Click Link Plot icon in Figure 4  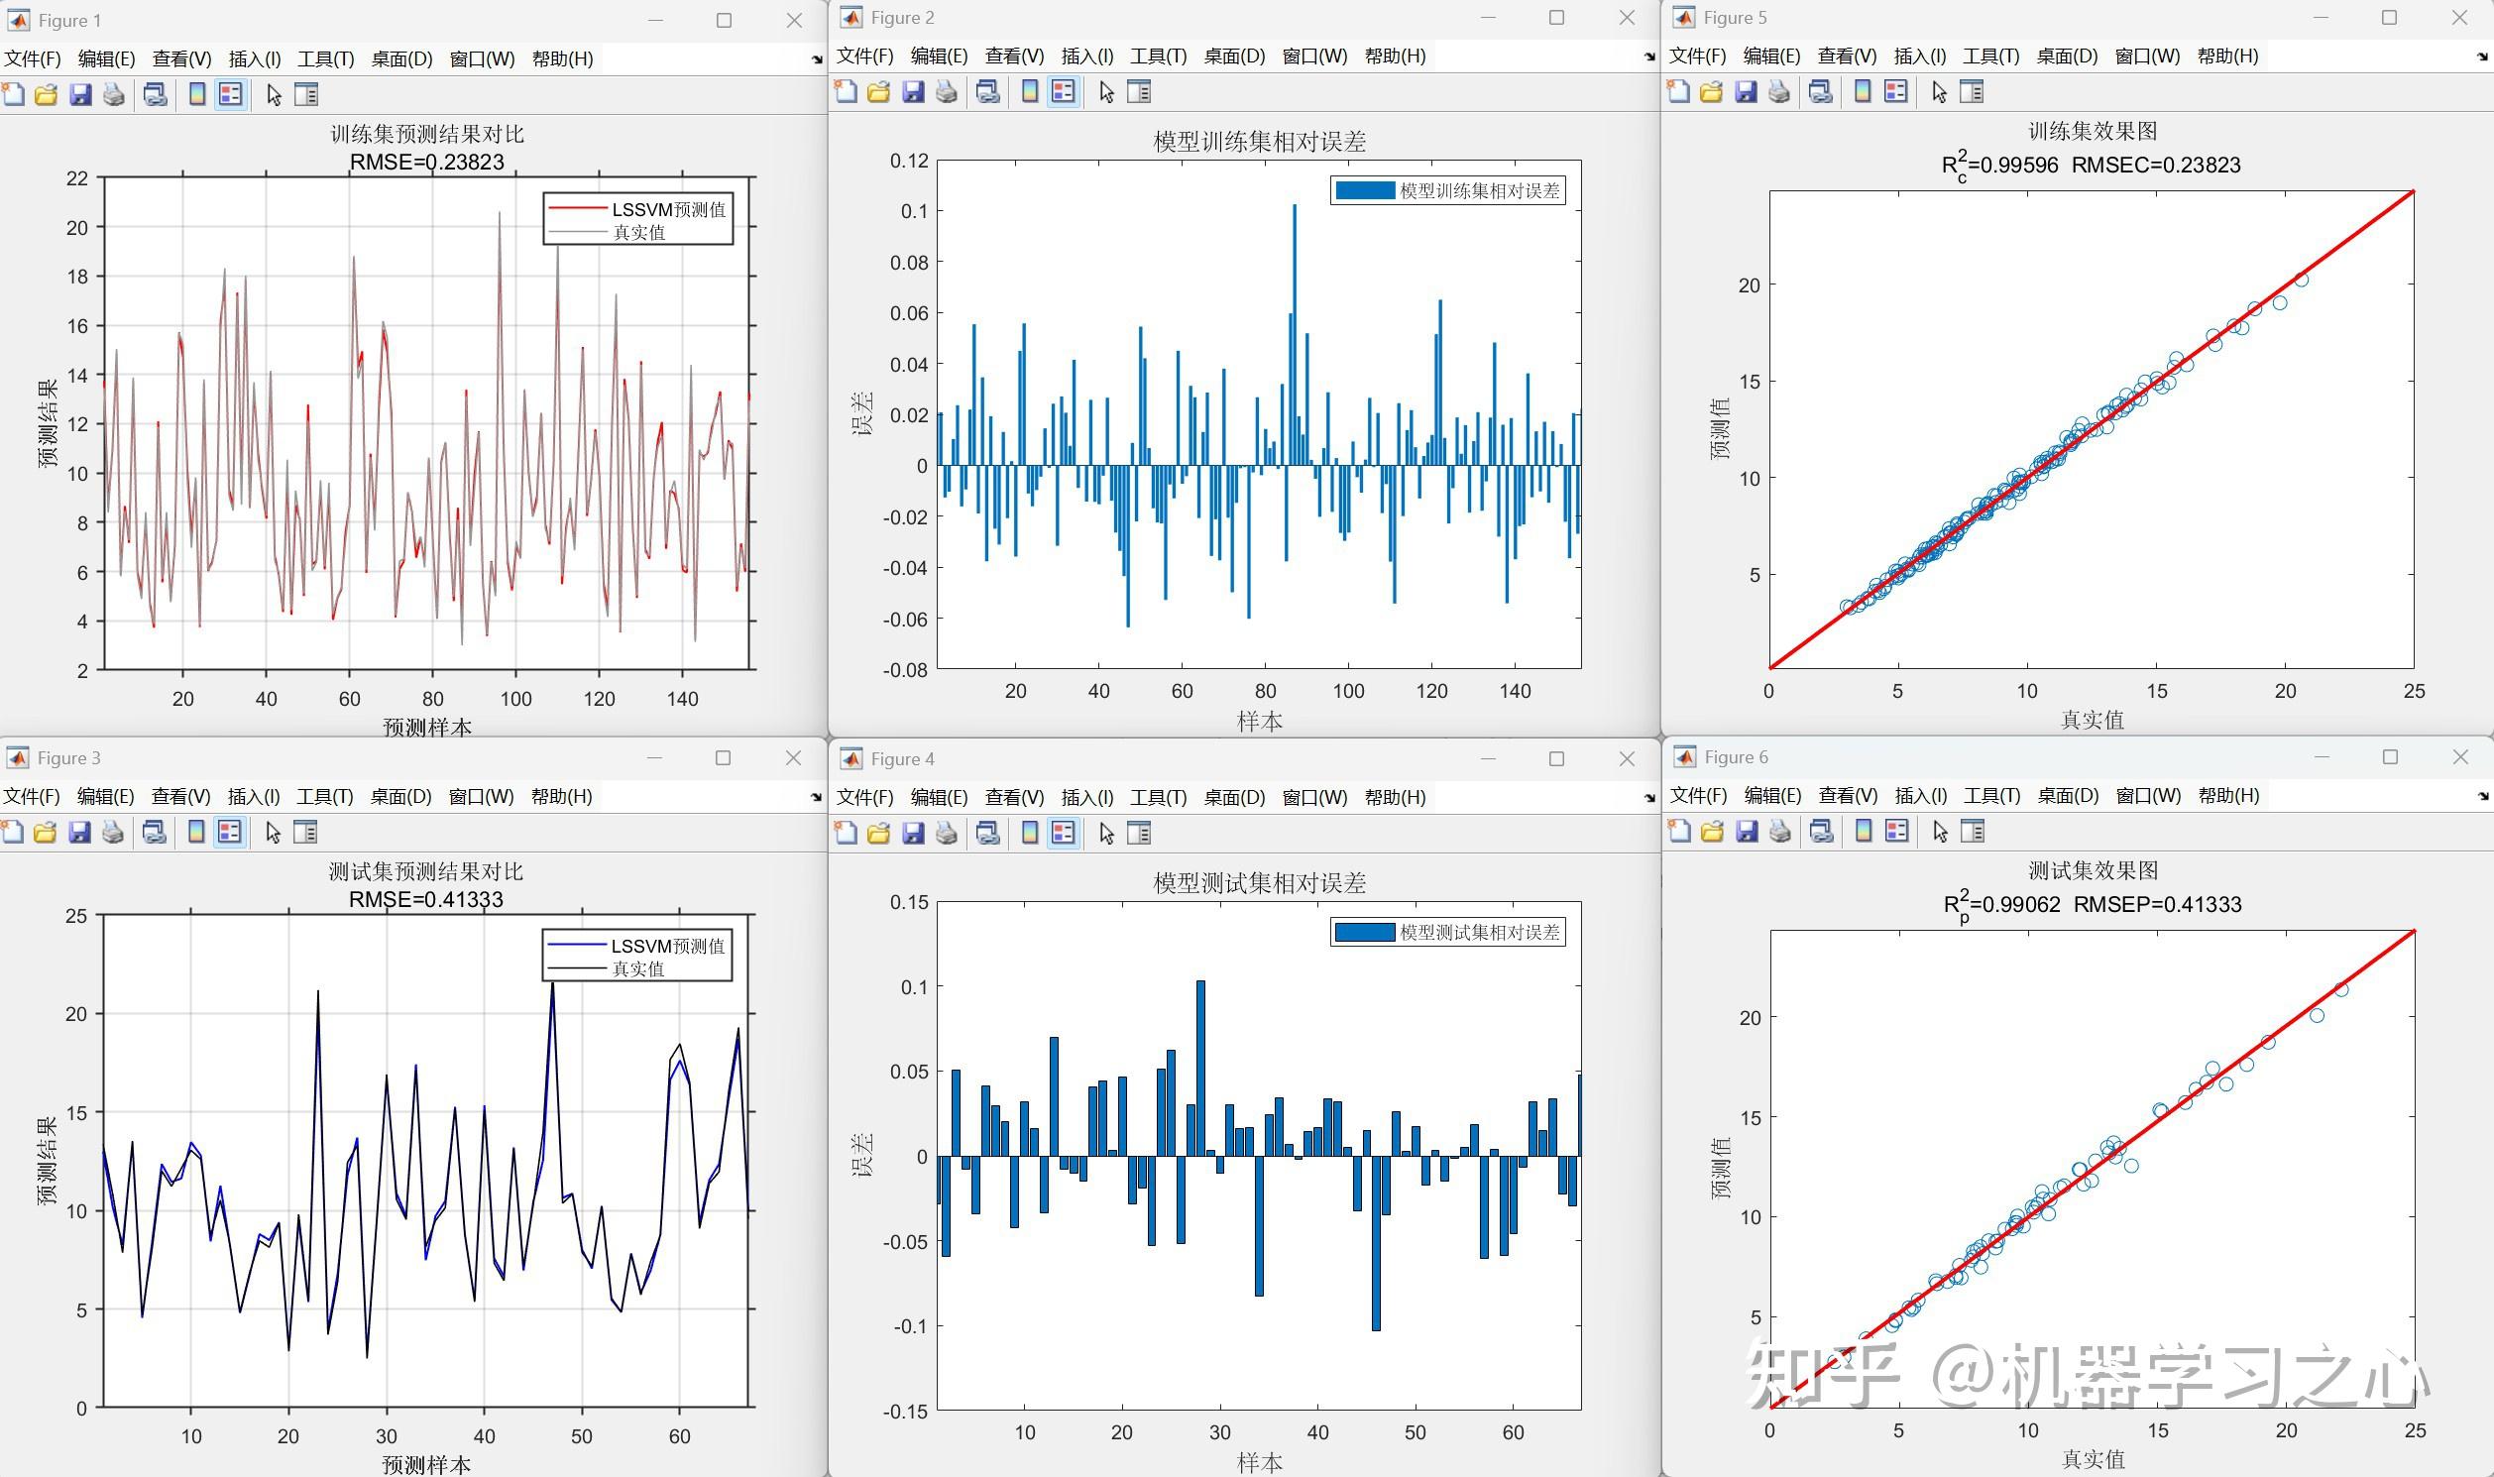point(987,833)
